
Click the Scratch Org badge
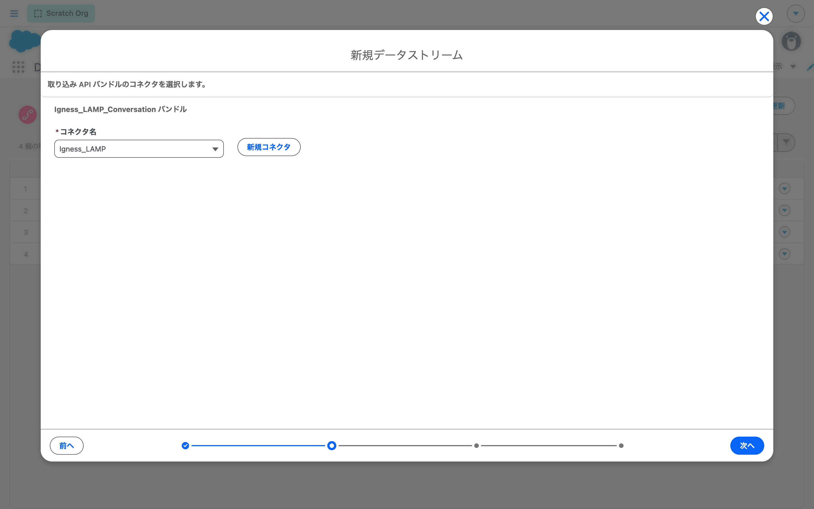click(x=61, y=14)
